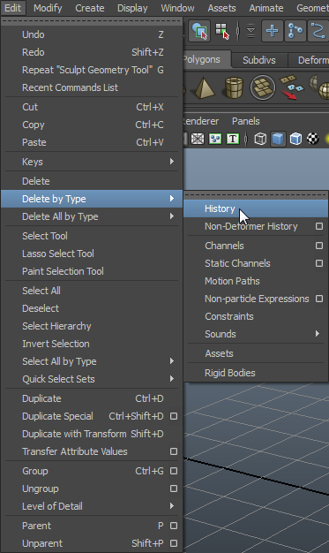Screen dimensions: 329x553
Task: Open Non-Deformer History option box
Action: point(319,226)
